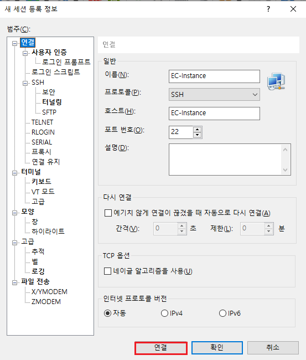Collapse the SSH tree node
The width and height of the screenshot is (306, 360).
25,83
